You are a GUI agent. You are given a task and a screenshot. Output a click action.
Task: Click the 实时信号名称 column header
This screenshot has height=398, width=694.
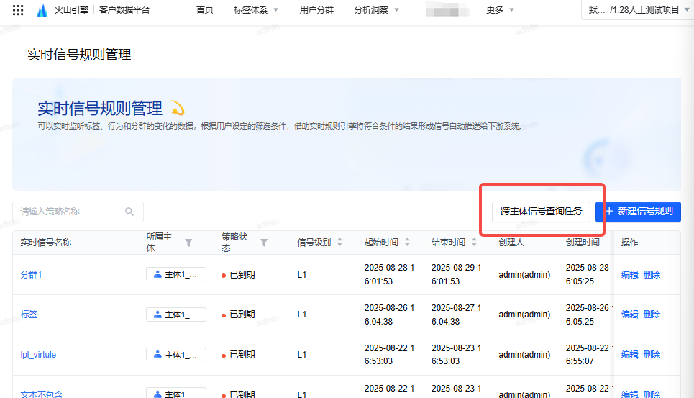[x=45, y=242]
